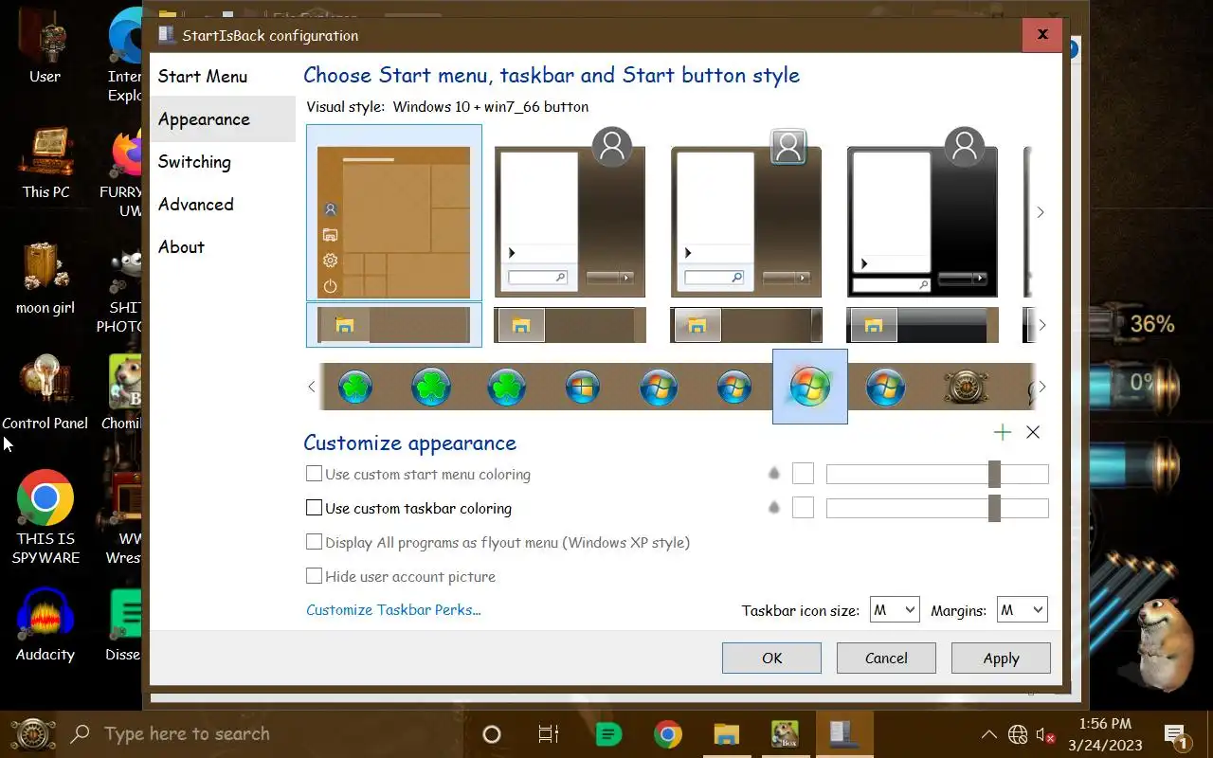Open the taskbar clock showing 1:56 PM

1105,734
